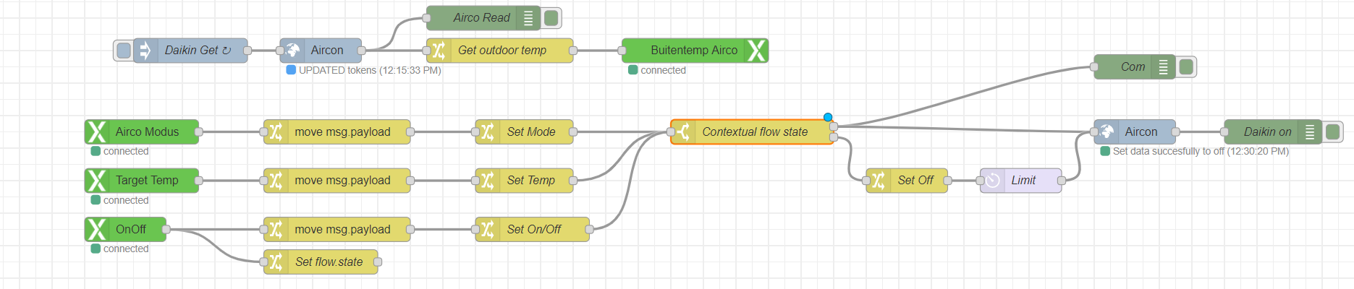The width and height of the screenshot is (1354, 289).
Task: Select the Set Temp node label
Action: (x=531, y=181)
